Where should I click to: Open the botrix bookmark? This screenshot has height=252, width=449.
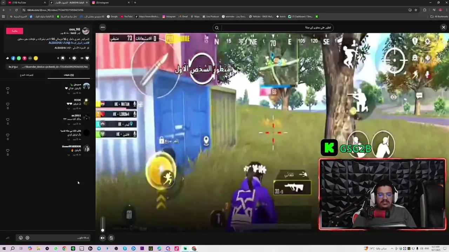281,16
